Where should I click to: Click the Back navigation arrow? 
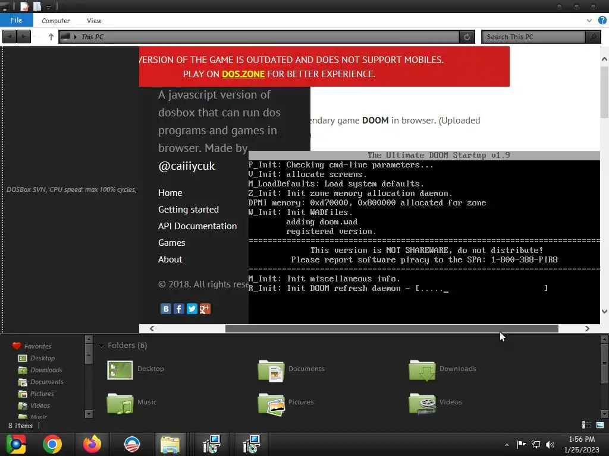click(10, 37)
